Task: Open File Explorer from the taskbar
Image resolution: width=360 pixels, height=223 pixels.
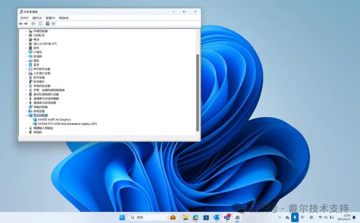Action: [185, 217]
